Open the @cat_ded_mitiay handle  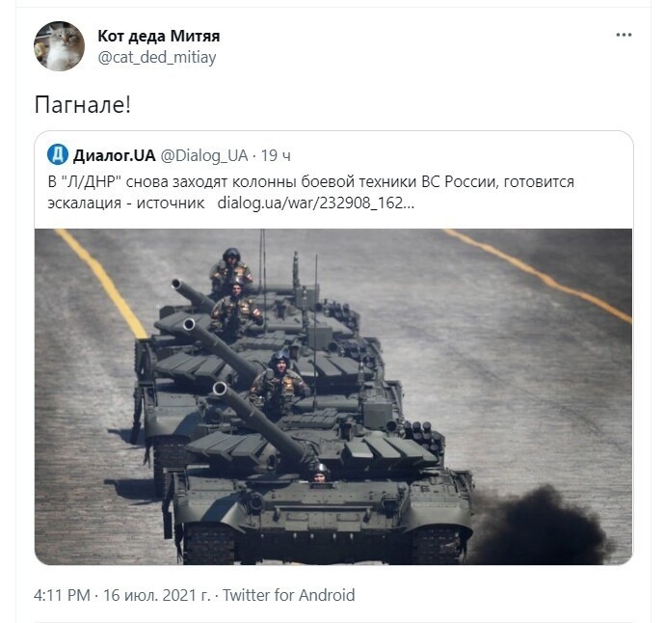(157, 57)
